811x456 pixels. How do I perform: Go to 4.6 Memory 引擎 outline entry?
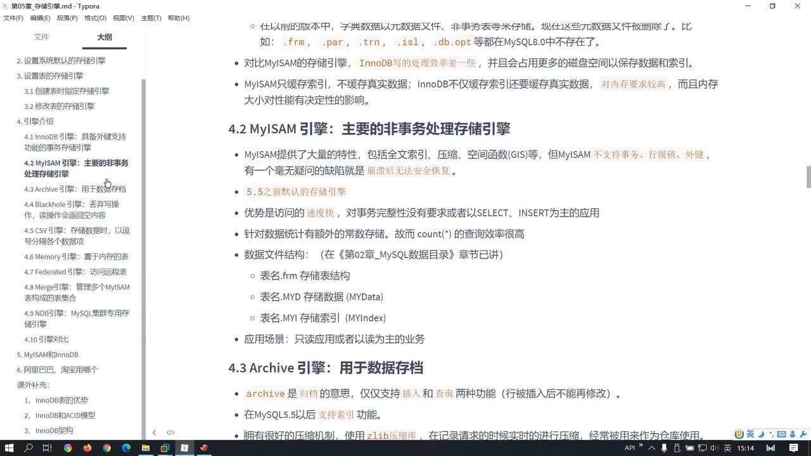(76, 257)
